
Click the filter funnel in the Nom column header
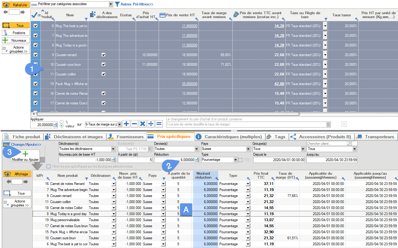coord(86,20)
